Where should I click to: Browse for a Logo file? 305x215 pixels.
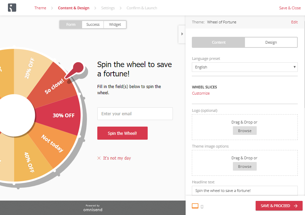point(245,131)
